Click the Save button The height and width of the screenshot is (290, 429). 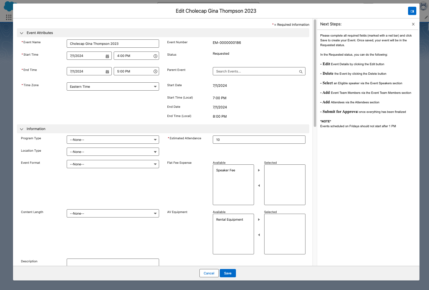(x=228, y=273)
